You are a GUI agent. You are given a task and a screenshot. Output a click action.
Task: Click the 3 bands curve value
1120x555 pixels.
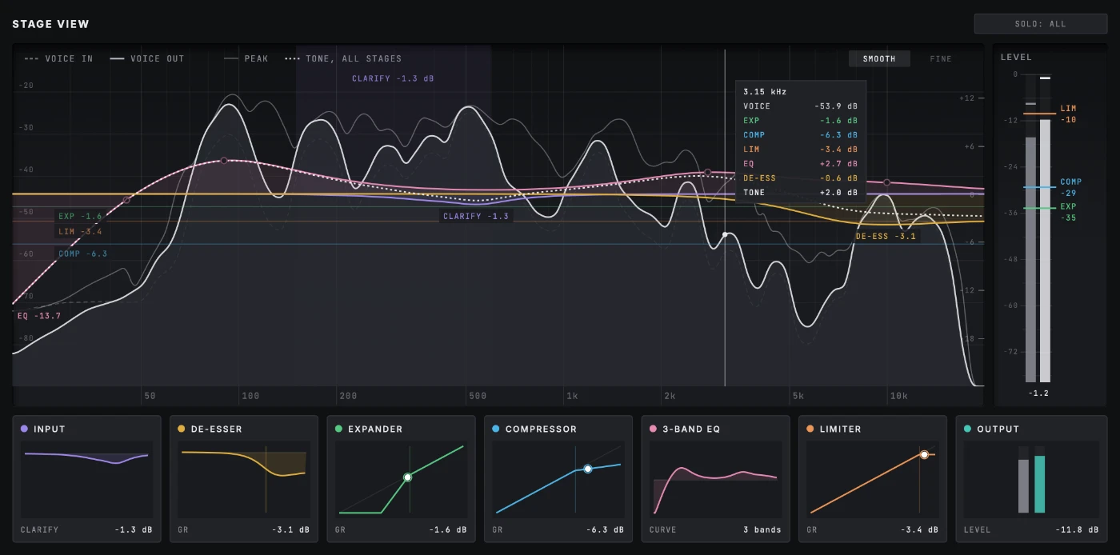point(762,529)
